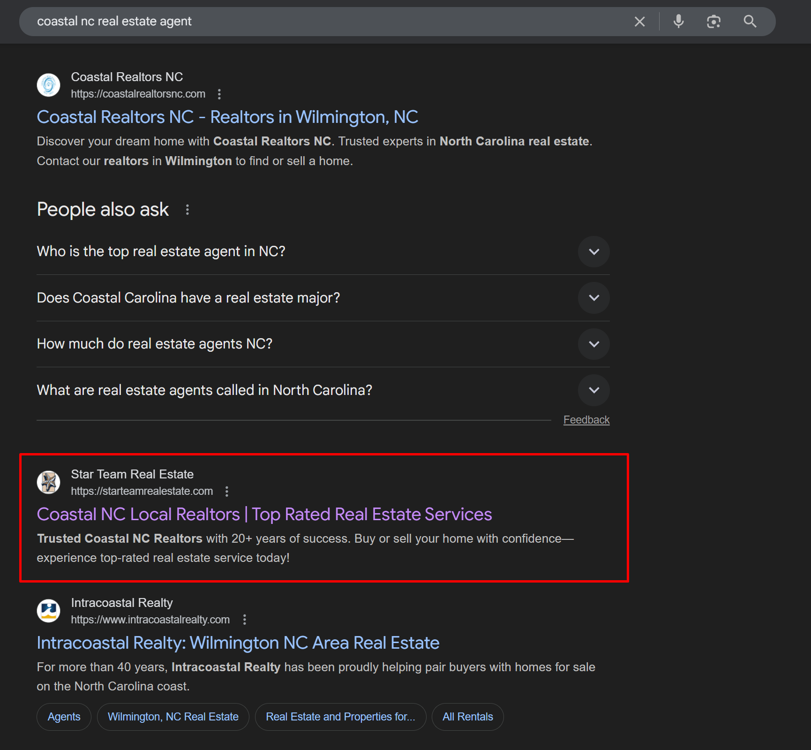Open search by image camera icon
This screenshot has width=811, height=750.
coord(713,22)
